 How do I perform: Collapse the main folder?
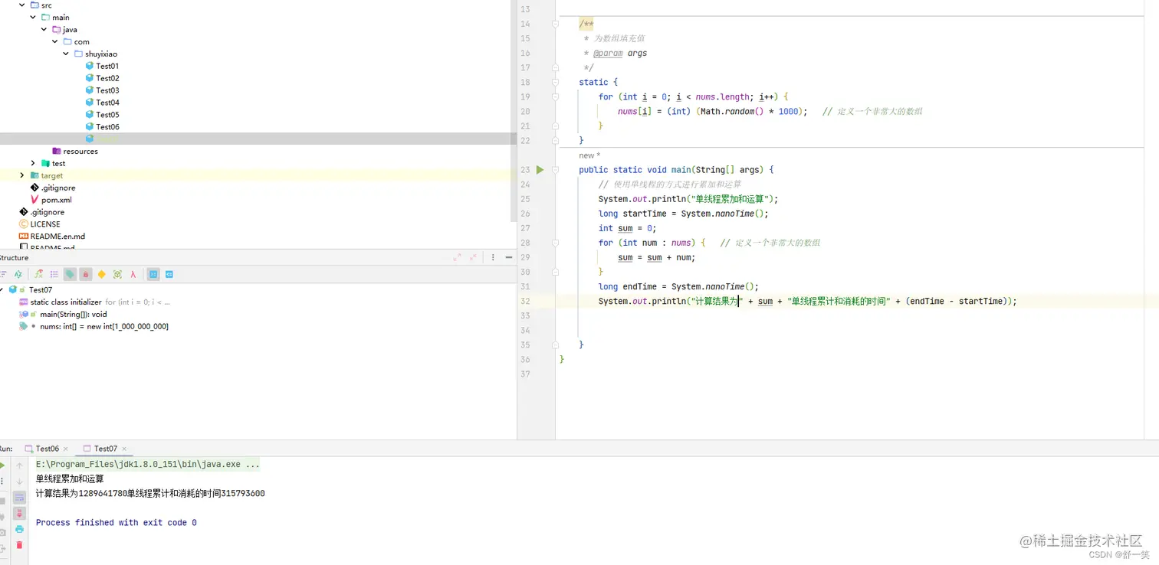point(33,17)
